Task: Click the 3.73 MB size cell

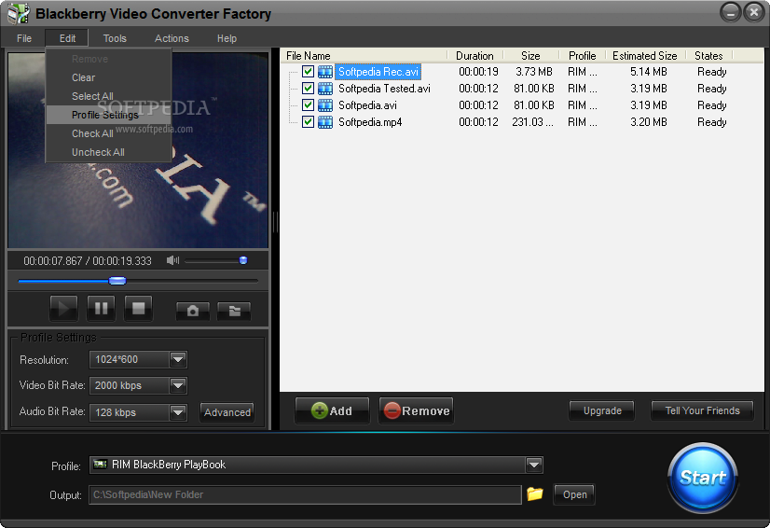Action: [534, 72]
